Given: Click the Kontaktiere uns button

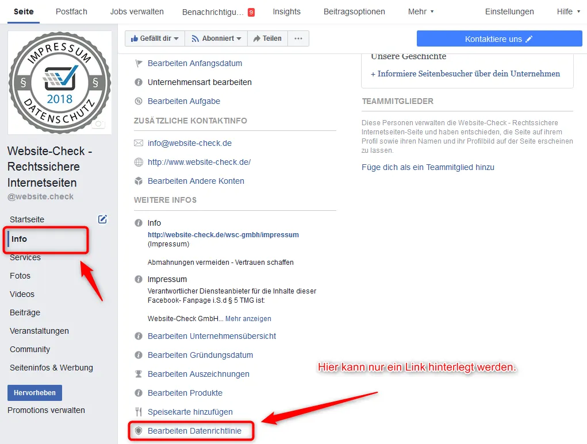Looking at the screenshot, I should point(499,38).
